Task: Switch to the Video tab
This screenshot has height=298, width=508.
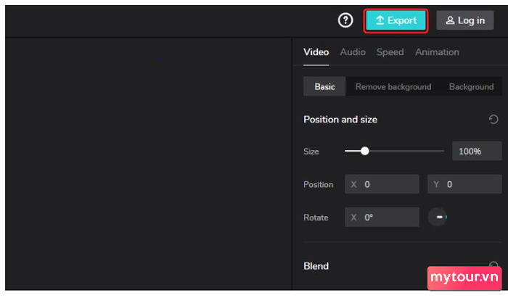Action: point(316,52)
